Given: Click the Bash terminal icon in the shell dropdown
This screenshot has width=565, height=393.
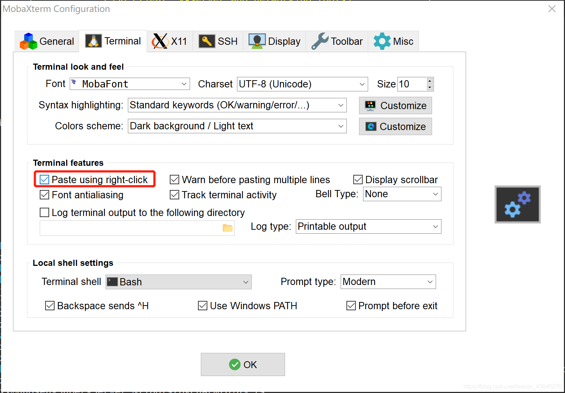Looking at the screenshot, I should pyautogui.click(x=113, y=282).
